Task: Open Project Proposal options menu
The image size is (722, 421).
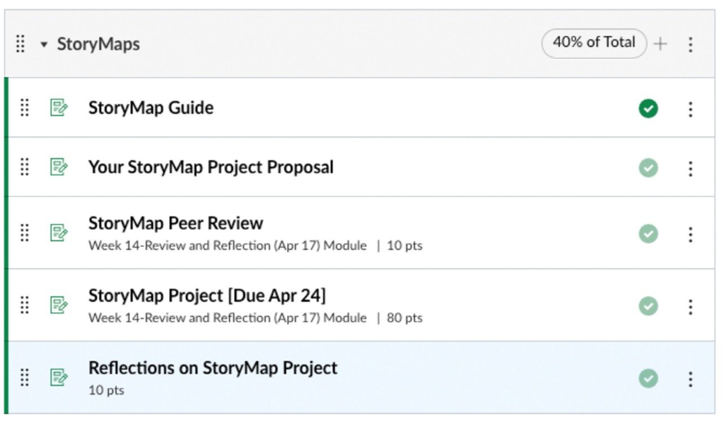Action: point(690,168)
